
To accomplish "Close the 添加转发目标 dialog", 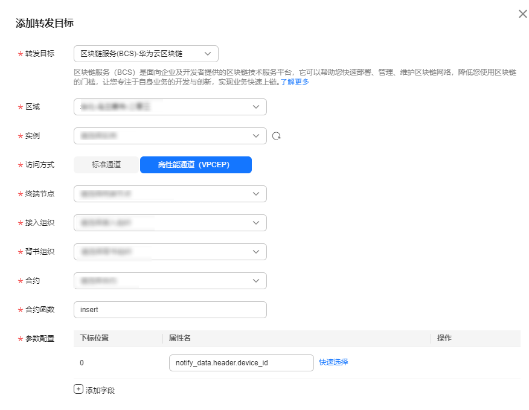I will (x=522, y=14).
